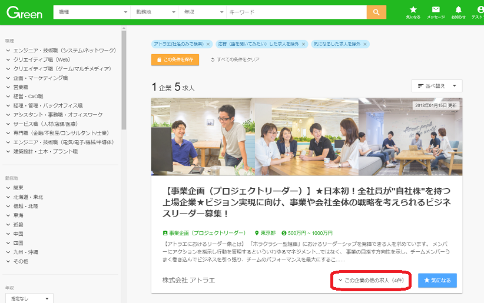Open the メッセージ envelope icon

(x=436, y=12)
